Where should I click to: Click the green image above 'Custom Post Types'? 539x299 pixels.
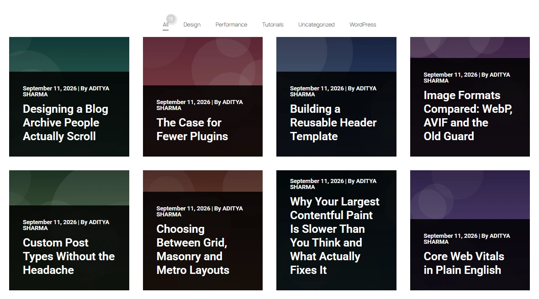coord(69,188)
